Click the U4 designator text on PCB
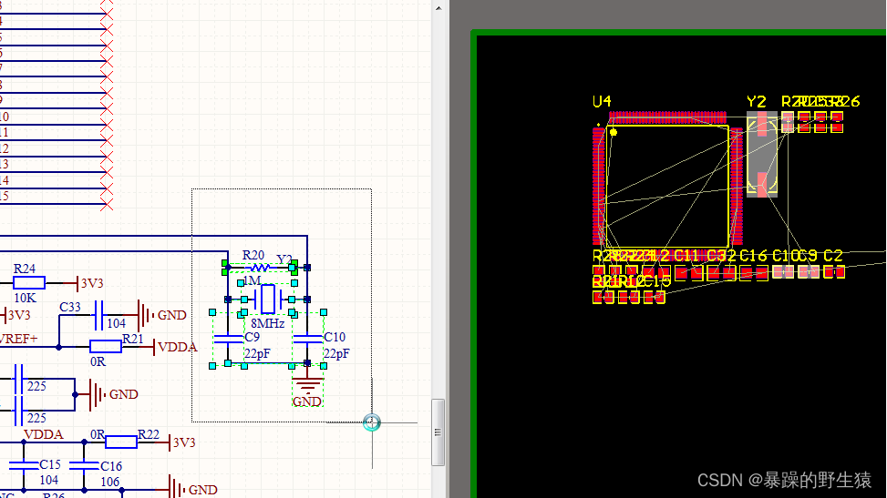The image size is (887, 498). click(602, 101)
